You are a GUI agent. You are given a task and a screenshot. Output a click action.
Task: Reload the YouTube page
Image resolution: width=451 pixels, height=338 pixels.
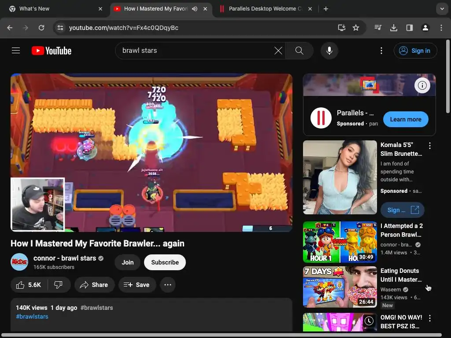41,28
